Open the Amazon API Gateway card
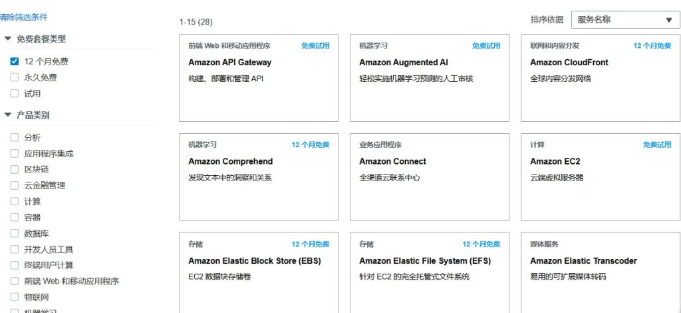 (259, 78)
